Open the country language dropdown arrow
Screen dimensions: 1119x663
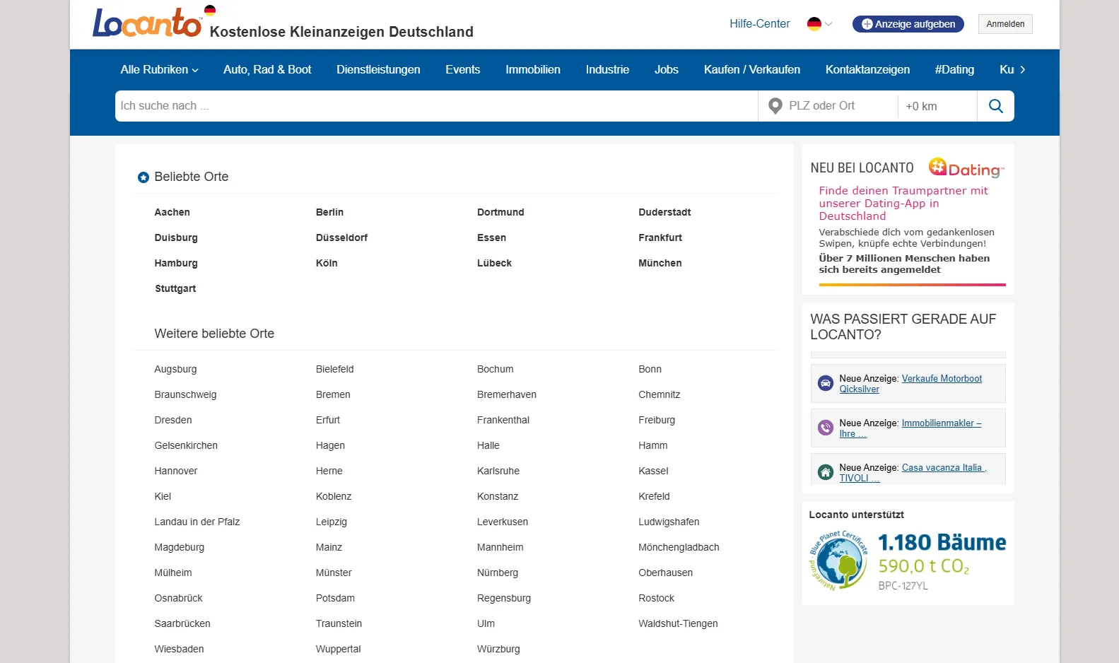click(828, 24)
